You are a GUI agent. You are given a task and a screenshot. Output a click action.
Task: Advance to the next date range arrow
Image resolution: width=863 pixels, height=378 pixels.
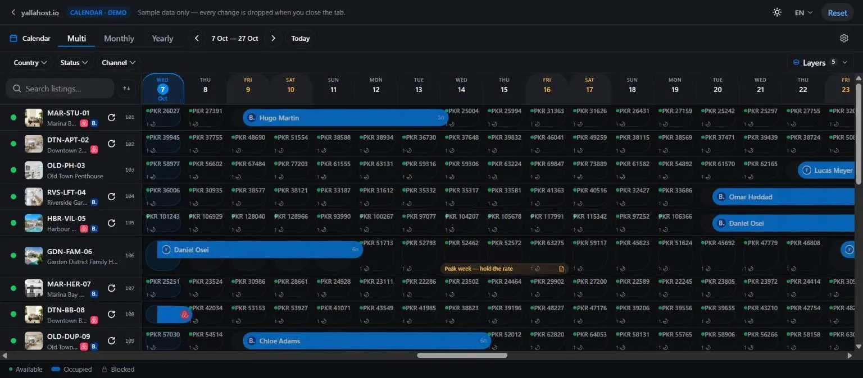point(273,38)
